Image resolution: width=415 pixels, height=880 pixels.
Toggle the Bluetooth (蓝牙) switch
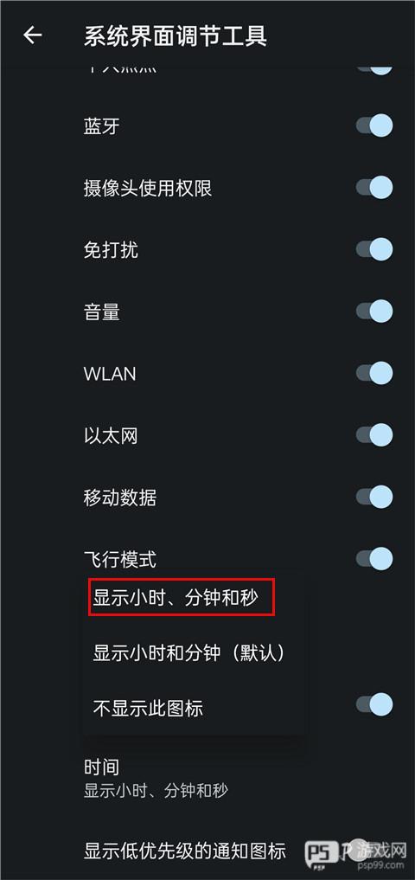(x=374, y=125)
